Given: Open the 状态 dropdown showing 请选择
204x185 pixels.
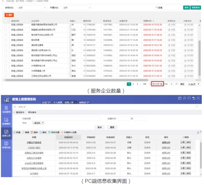Looking at the screenshot, I should pos(38,122).
